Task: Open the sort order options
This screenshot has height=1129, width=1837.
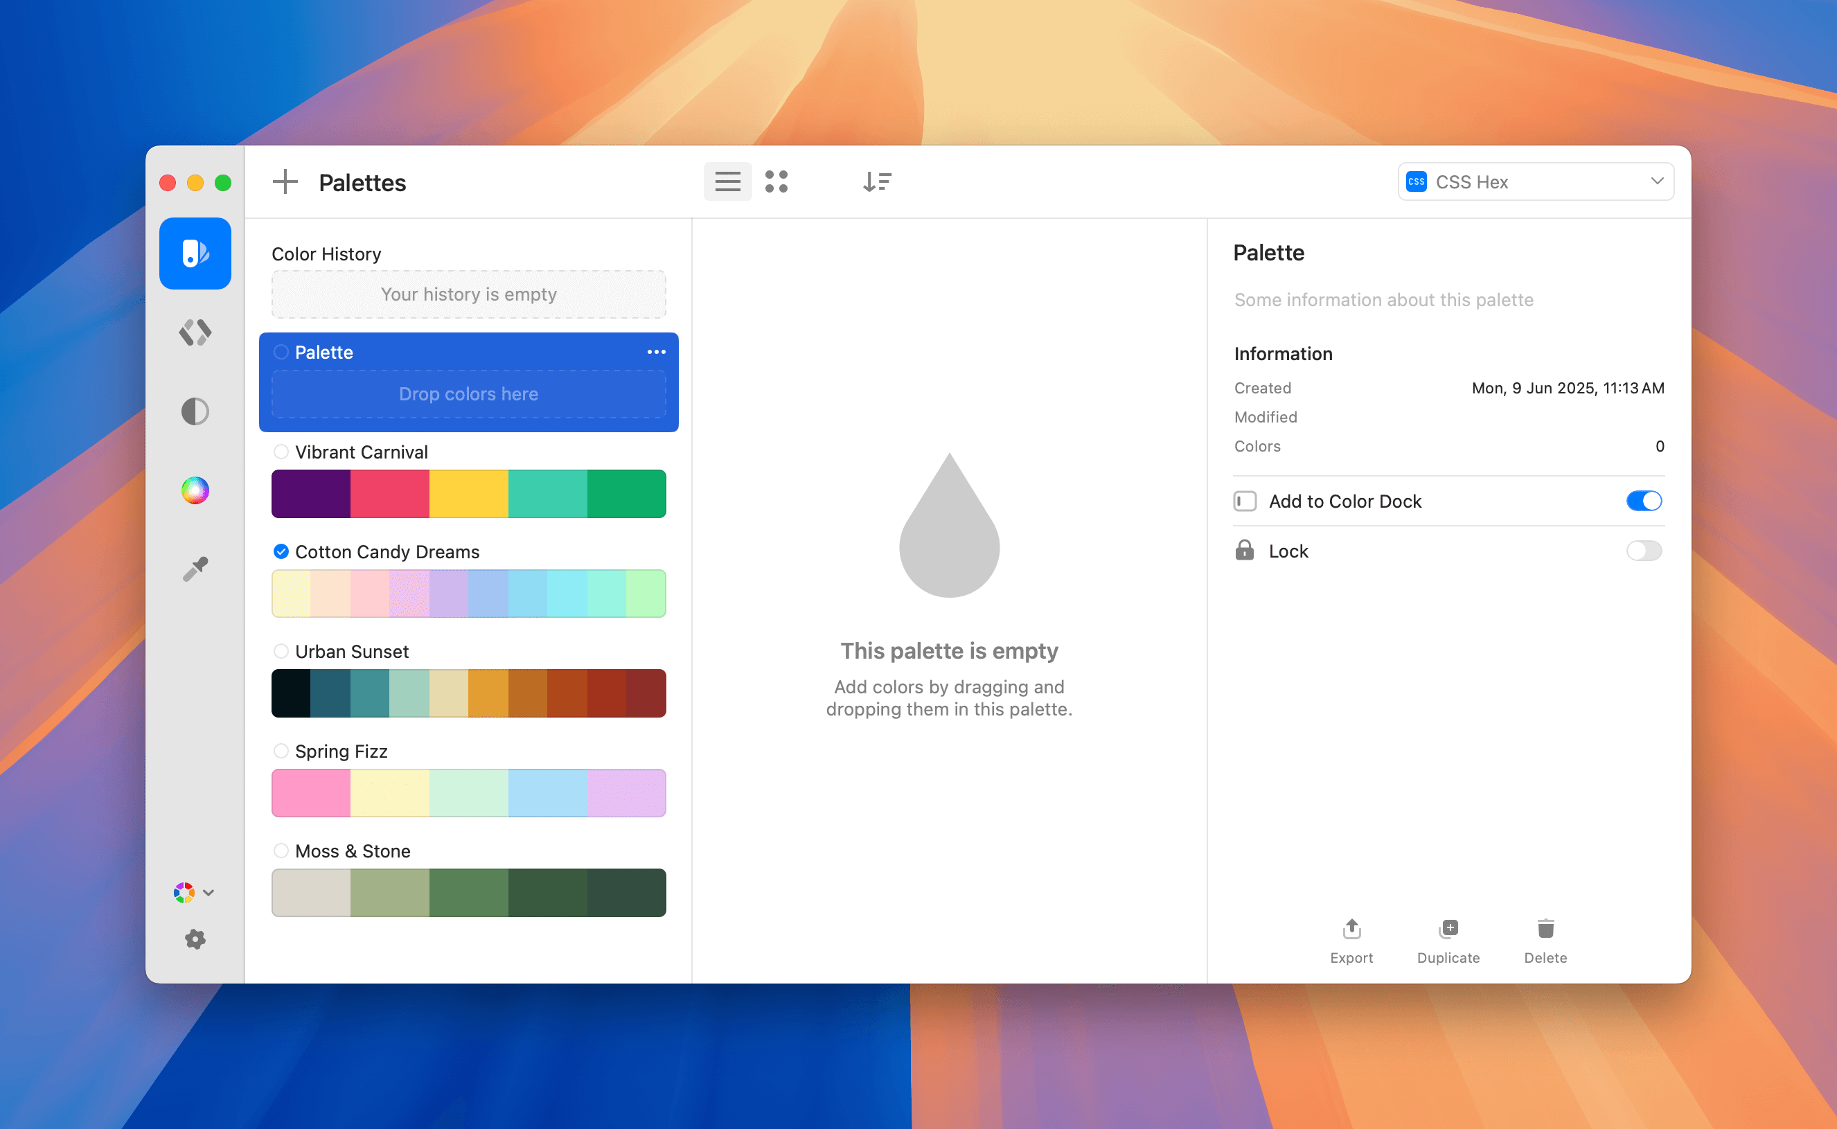Action: (x=878, y=181)
